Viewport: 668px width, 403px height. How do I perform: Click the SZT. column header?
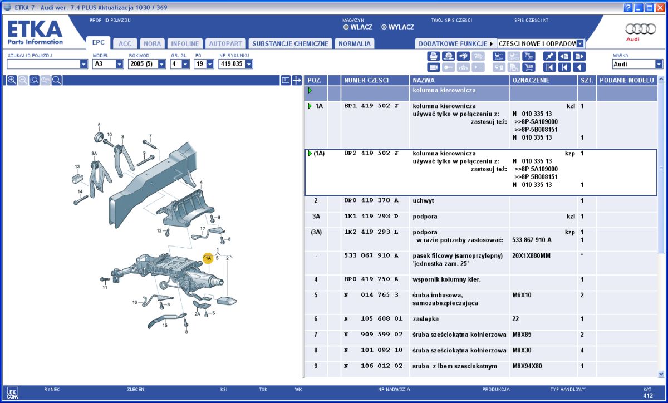point(587,80)
